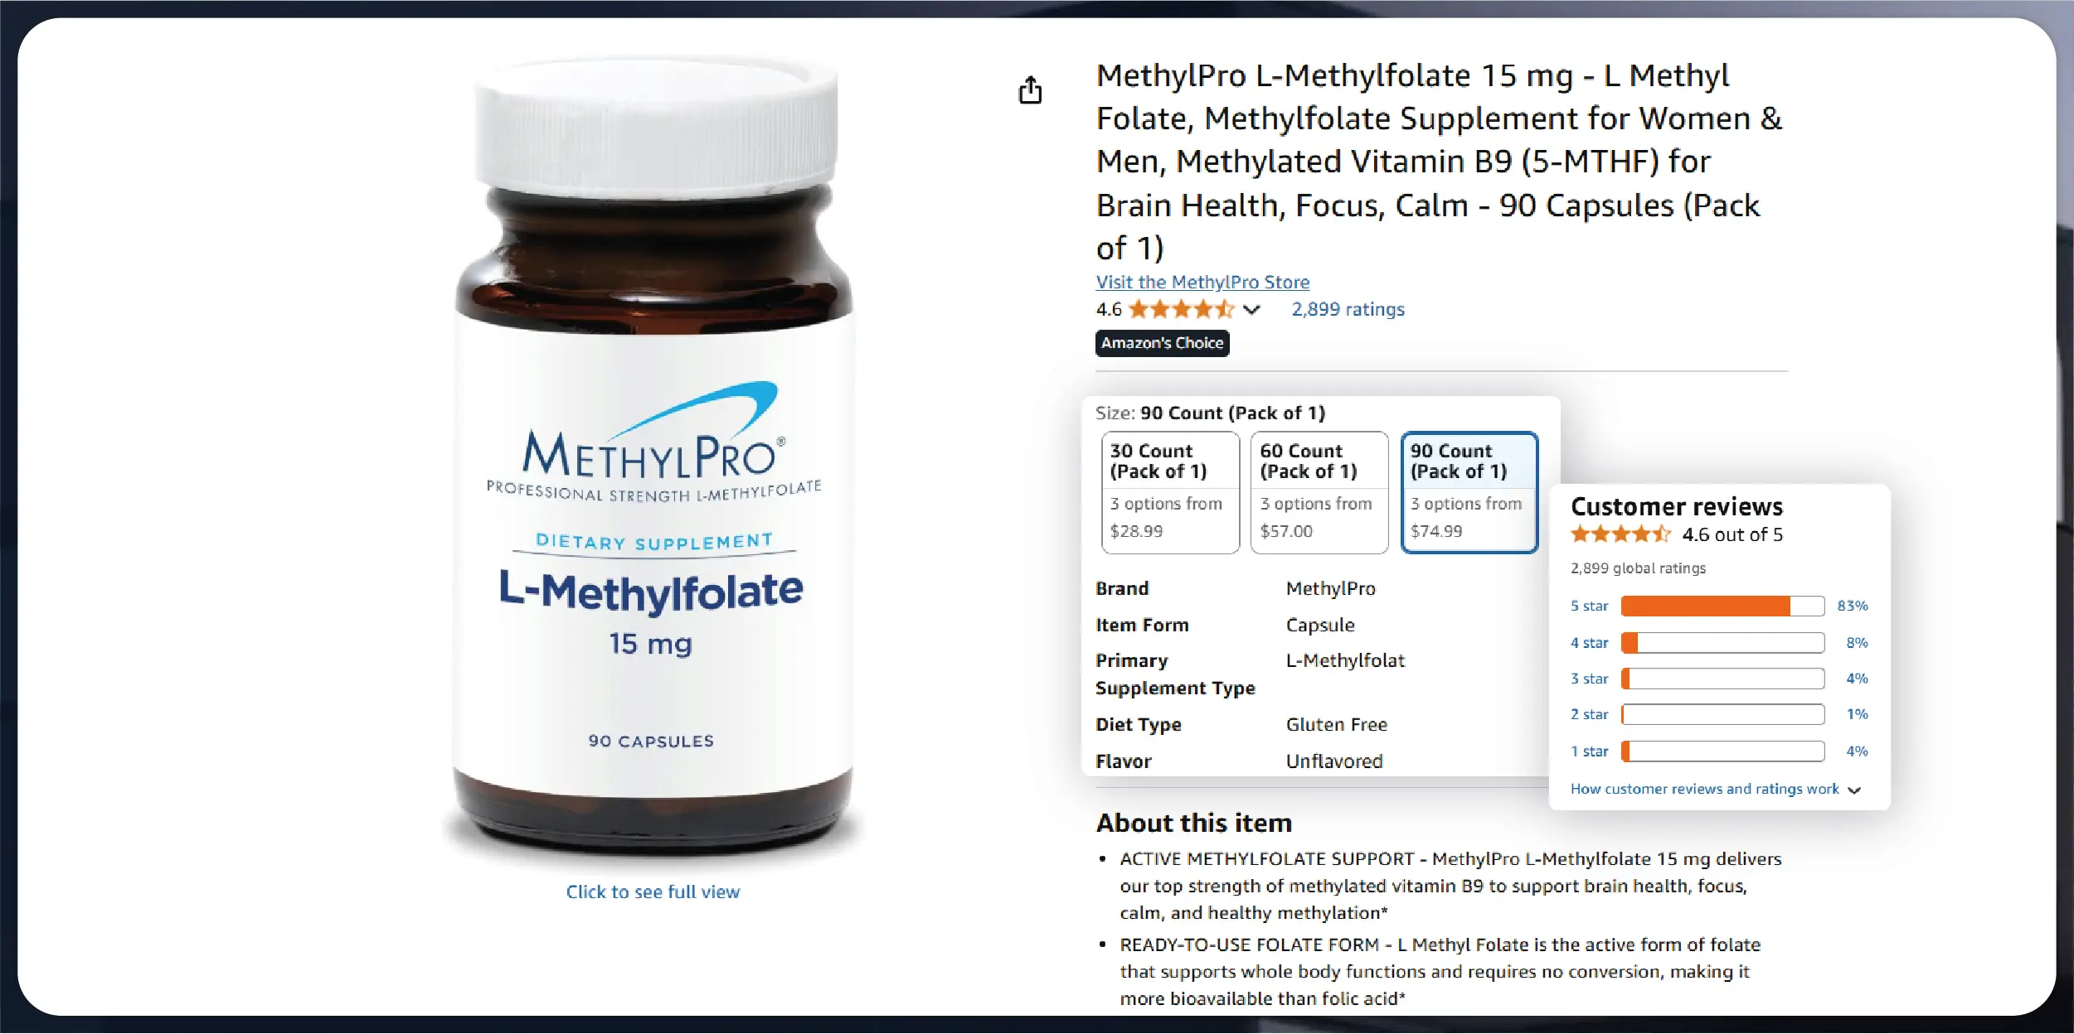Image resolution: width=2074 pixels, height=1034 pixels.
Task: Click the 1 star percentage 4%
Action: coord(1857,751)
